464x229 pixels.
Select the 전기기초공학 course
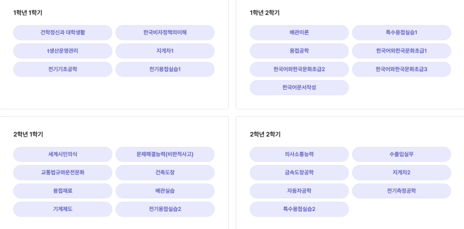tap(63, 69)
